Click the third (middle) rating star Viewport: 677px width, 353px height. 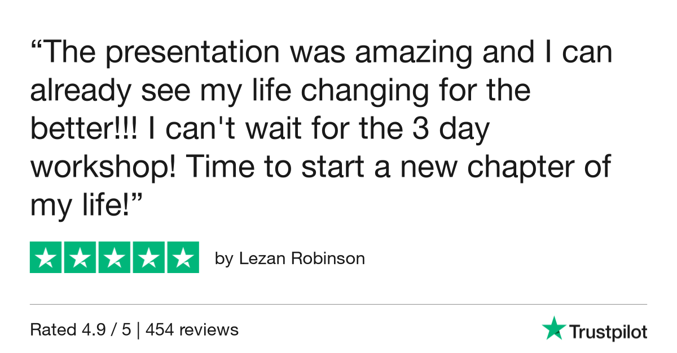[115, 257]
